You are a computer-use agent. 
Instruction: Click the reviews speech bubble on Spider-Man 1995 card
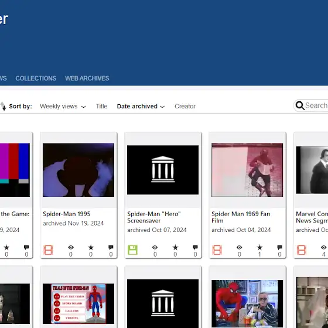pyautogui.click(x=111, y=247)
